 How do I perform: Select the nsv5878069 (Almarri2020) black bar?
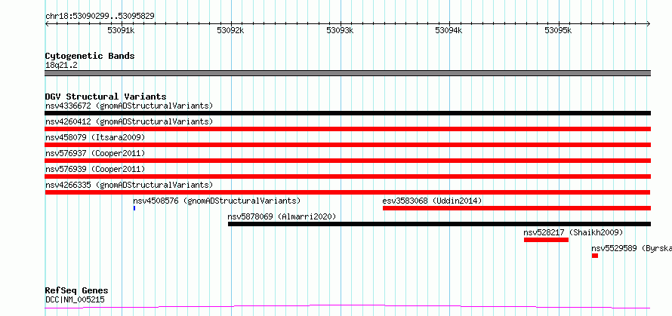(439, 224)
